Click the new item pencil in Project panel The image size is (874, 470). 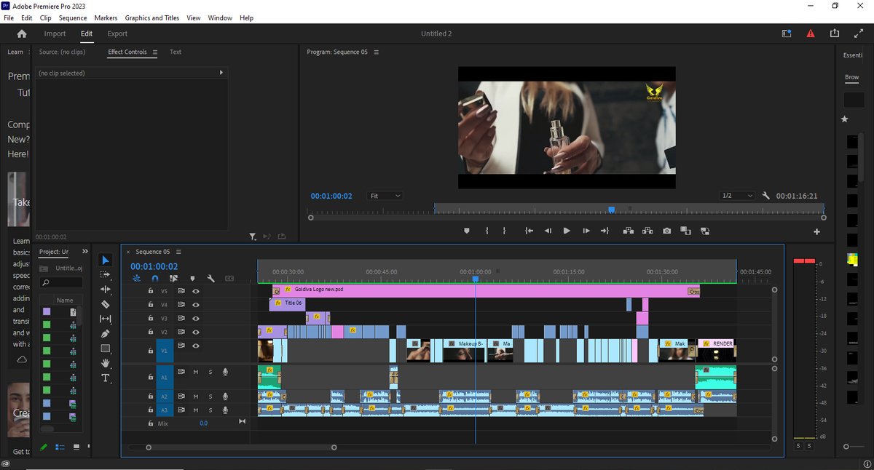[44, 447]
